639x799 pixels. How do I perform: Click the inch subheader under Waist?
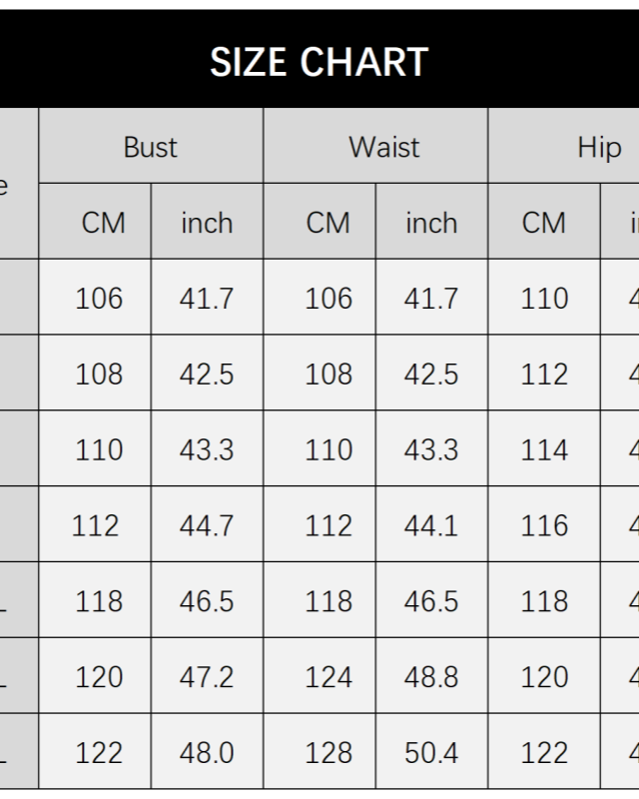431,223
